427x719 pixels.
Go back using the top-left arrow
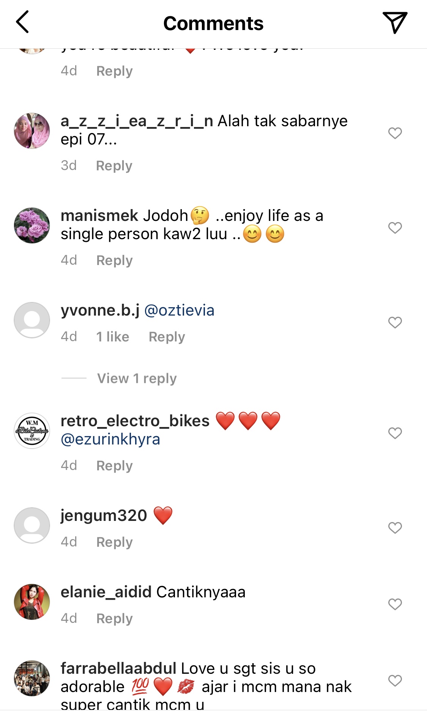click(x=22, y=22)
